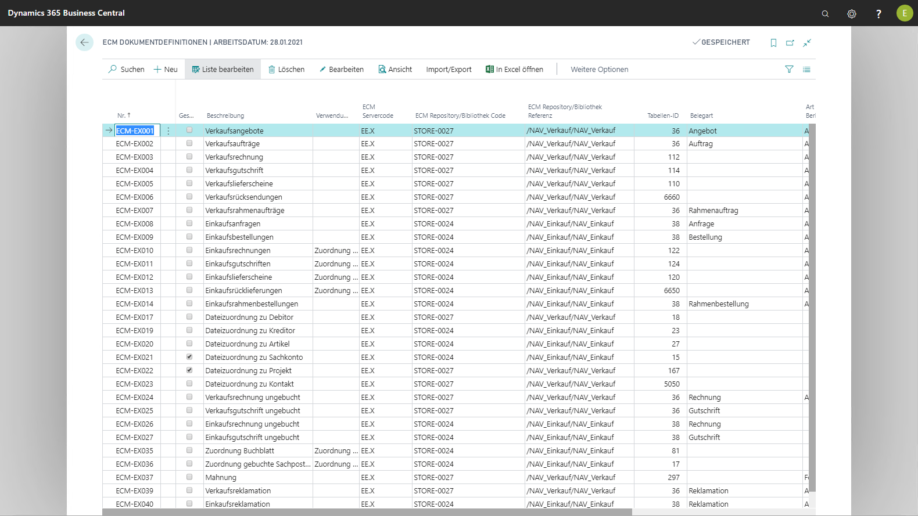Click Zuordnung cell in Einkaufsrechnungen row
The width and height of the screenshot is (918, 516).
[x=336, y=250]
